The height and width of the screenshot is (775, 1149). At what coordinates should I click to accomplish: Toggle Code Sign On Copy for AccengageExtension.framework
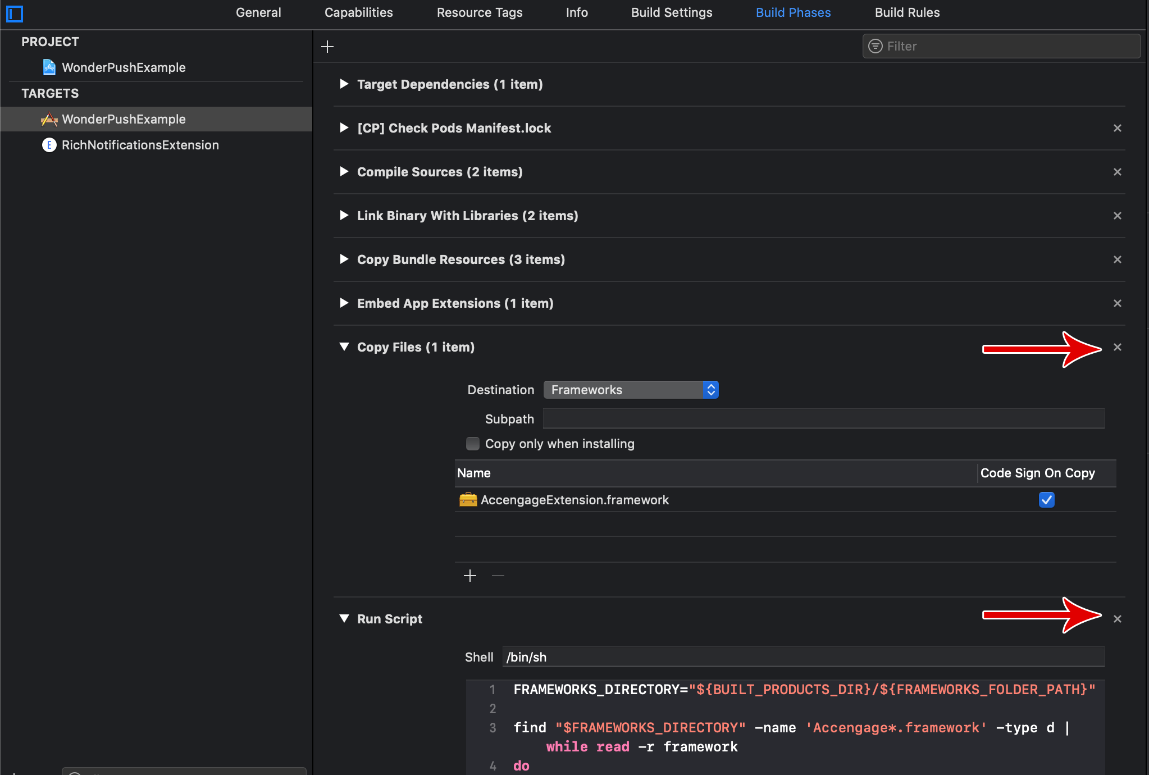click(1047, 500)
